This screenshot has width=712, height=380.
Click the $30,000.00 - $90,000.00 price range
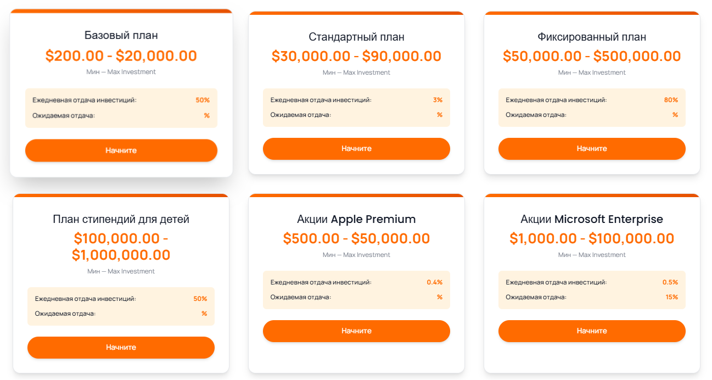click(x=356, y=55)
